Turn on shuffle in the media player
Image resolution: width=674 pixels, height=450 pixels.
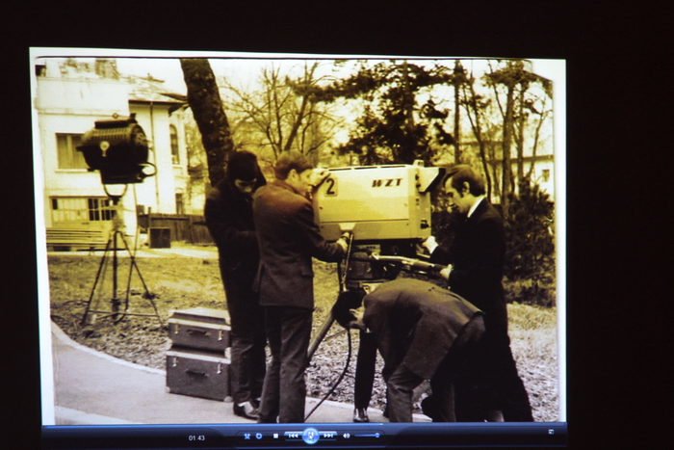coord(247,437)
